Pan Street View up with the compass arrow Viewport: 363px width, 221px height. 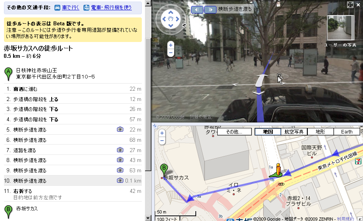click(171, 12)
